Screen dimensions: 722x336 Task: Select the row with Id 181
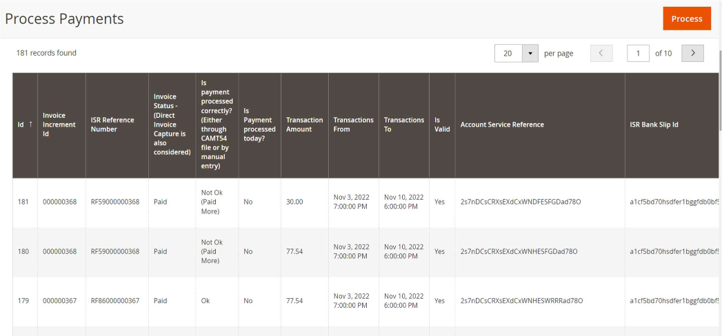point(23,202)
